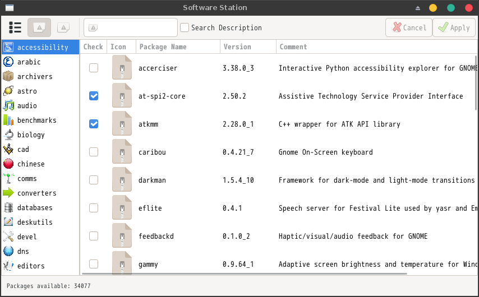Screen dimensions: 479x297
Task: Click the arabic category icon
Action: click(8, 62)
